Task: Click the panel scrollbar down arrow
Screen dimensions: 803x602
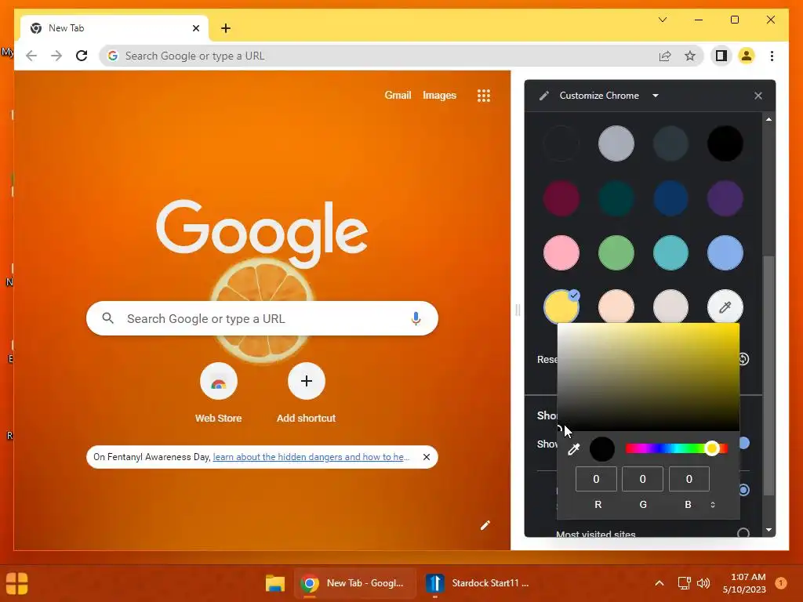Action: click(768, 530)
